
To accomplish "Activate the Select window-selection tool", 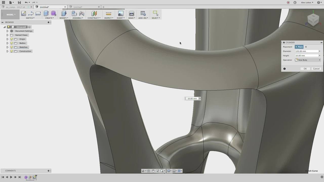I will click(x=156, y=13).
